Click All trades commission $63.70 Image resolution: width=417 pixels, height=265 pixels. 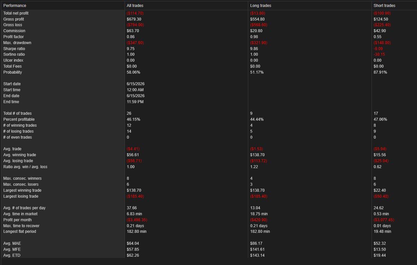[x=133, y=31]
